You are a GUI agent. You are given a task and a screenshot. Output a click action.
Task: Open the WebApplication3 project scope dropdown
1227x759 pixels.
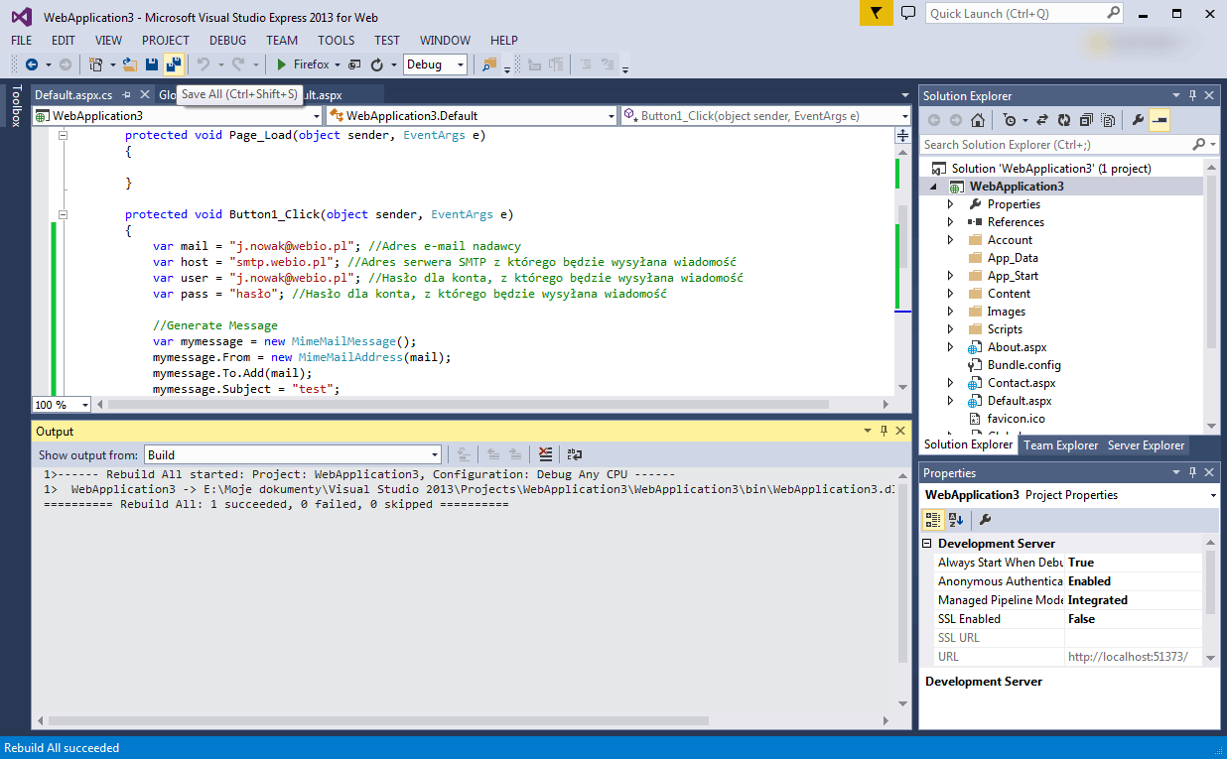[177, 116]
